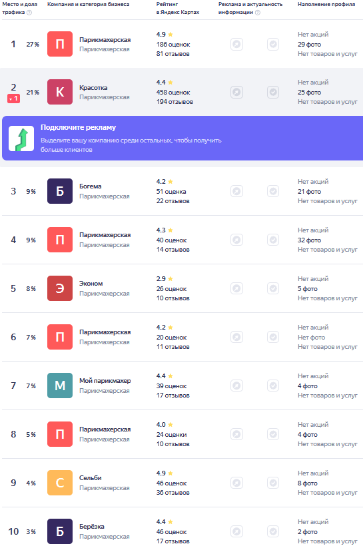
Task: Click the Берёзка Б avatar icon
Action: 60,531
